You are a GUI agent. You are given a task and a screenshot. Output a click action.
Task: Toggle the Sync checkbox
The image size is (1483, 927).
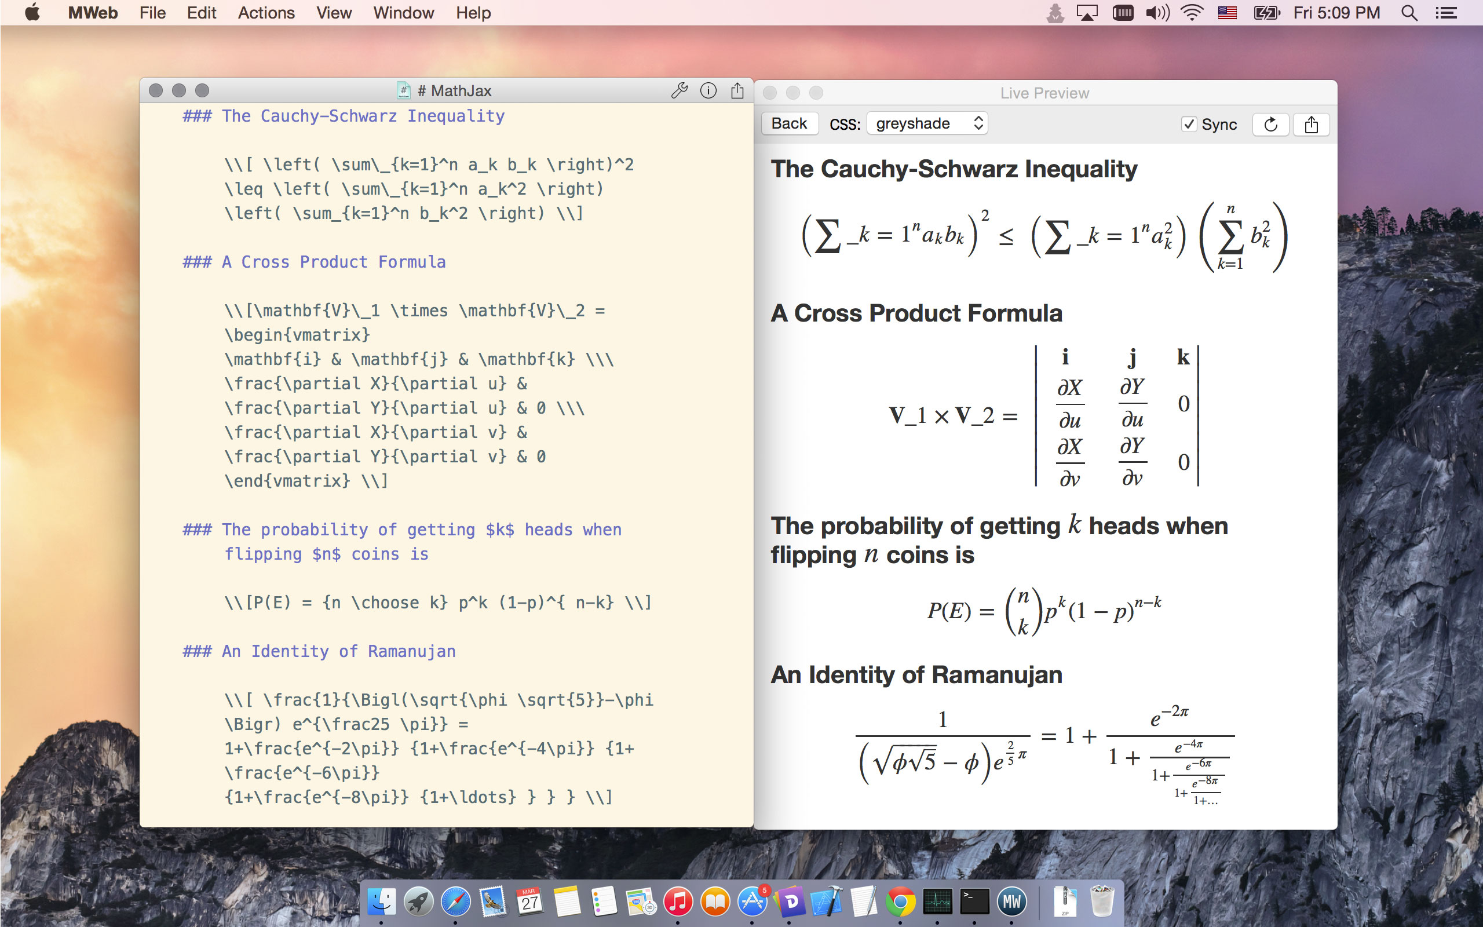tap(1188, 125)
